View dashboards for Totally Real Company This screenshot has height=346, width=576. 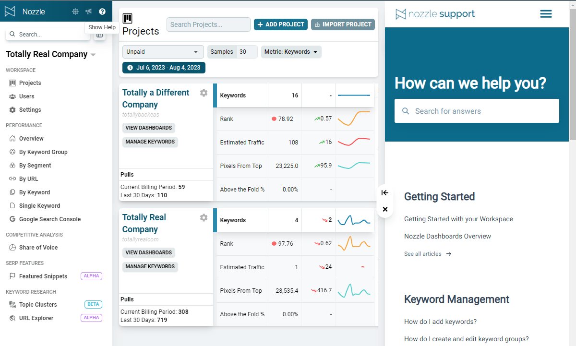(x=149, y=253)
